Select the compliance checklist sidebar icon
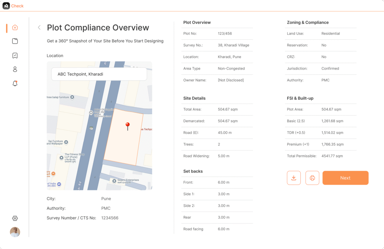Image resolution: width=384 pixels, height=249 pixels. pos(15,55)
